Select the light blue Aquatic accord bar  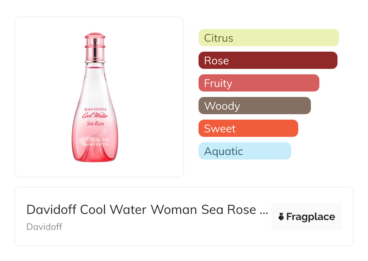(x=245, y=151)
